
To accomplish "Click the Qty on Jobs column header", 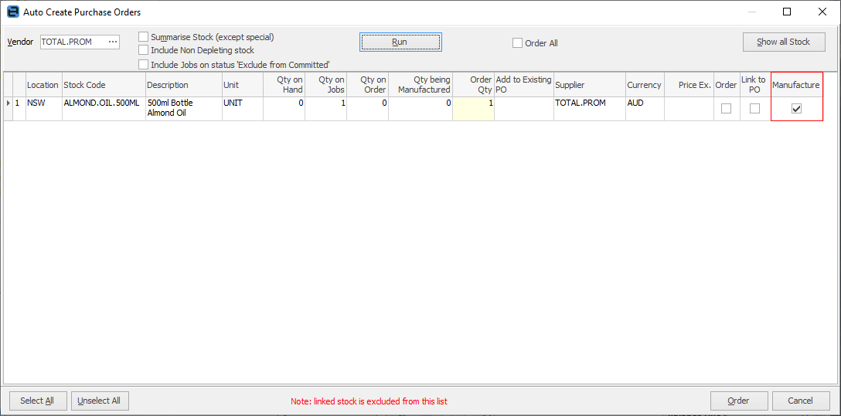I will click(x=325, y=85).
